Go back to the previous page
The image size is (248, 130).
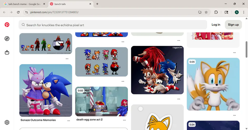[4, 12]
